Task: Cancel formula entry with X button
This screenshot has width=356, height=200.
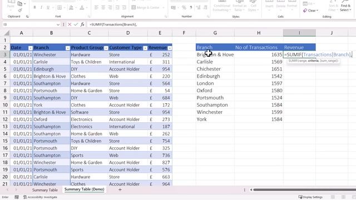Action: pos(70,24)
